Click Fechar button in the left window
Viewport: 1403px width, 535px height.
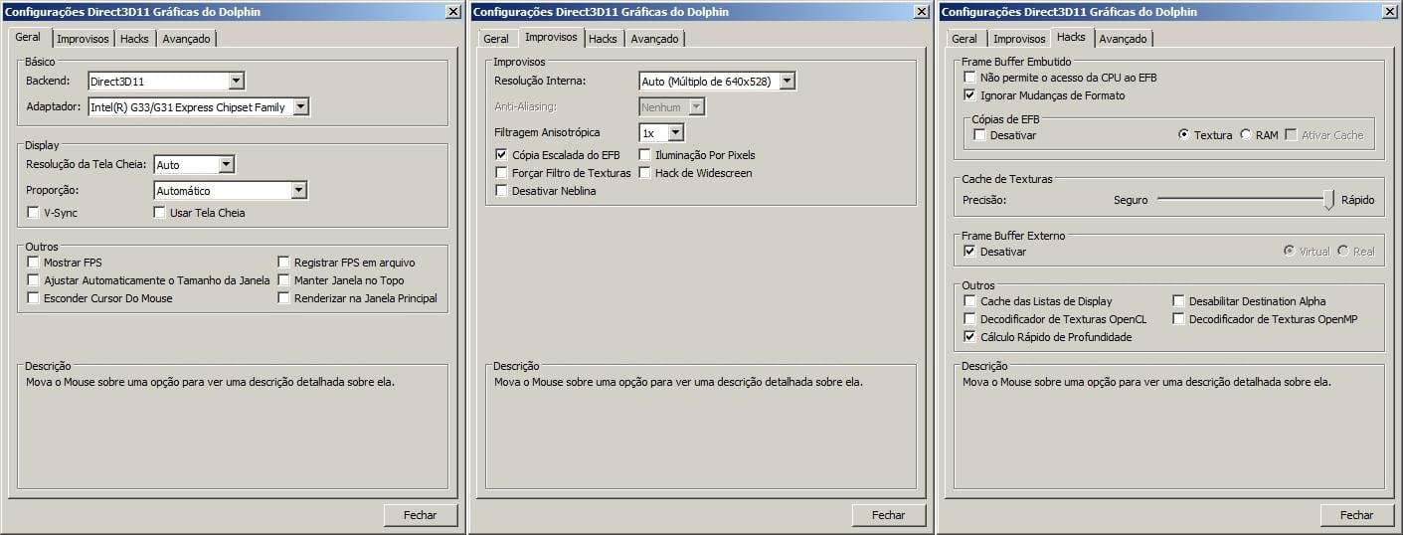click(x=421, y=515)
